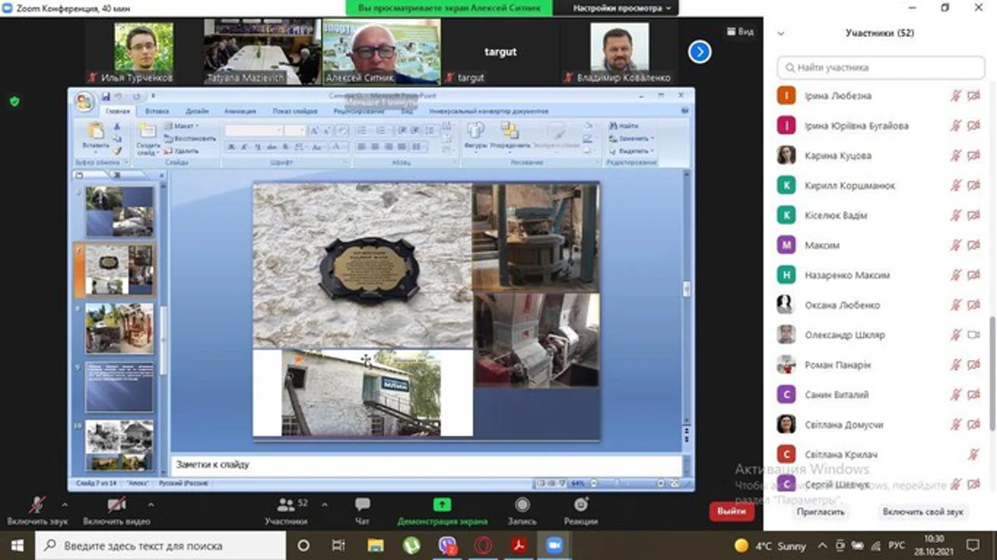Click the Запись record icon
This screenshot has height=560, width=997.
(522, 504)
